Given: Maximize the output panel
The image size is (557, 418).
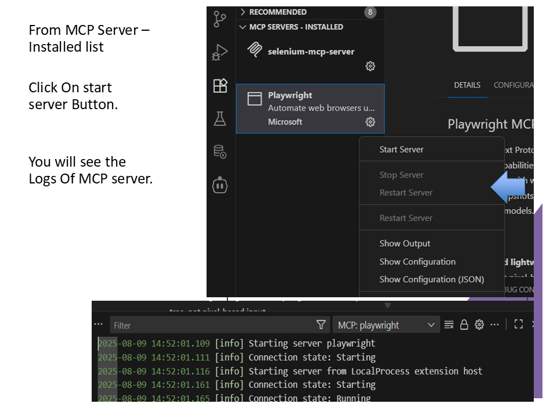Looking at the screenshot, I should (519, 324).
